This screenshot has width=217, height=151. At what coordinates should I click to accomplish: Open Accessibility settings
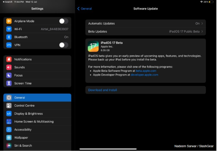(x=37, y=130)
